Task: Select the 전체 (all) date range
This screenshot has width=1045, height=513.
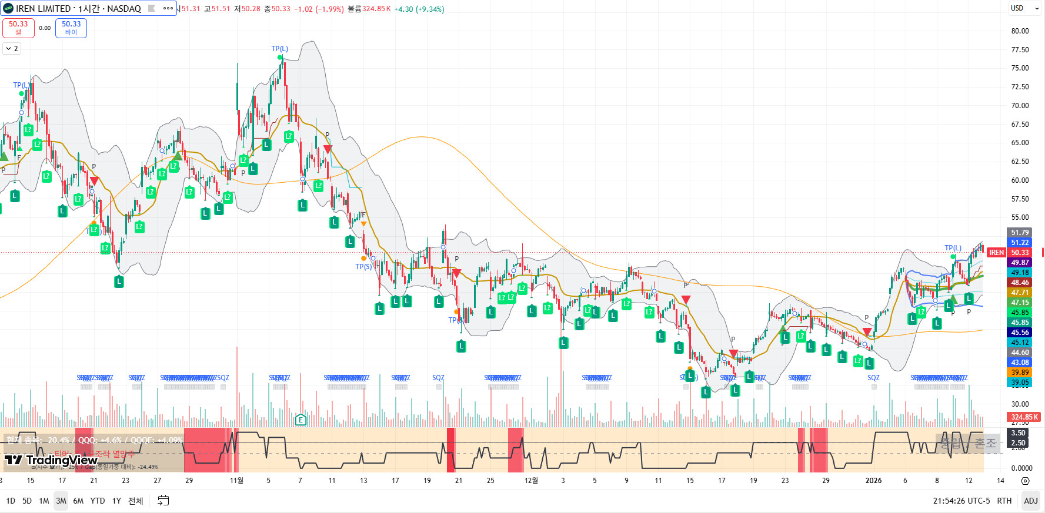Action: pyautogui.click(x=136, y=501)
